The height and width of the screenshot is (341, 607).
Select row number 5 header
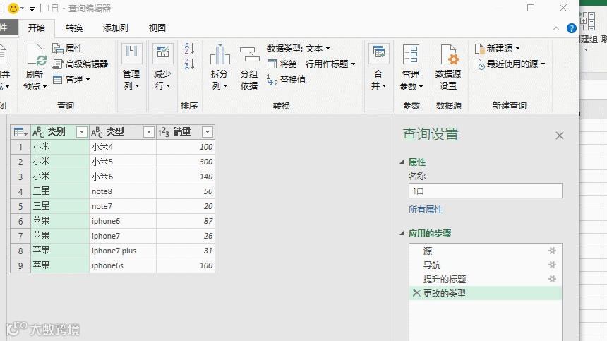click(20, 206)
